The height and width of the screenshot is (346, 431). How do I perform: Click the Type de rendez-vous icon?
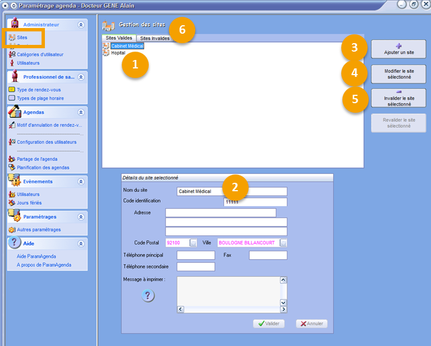[x=12, y=90]
